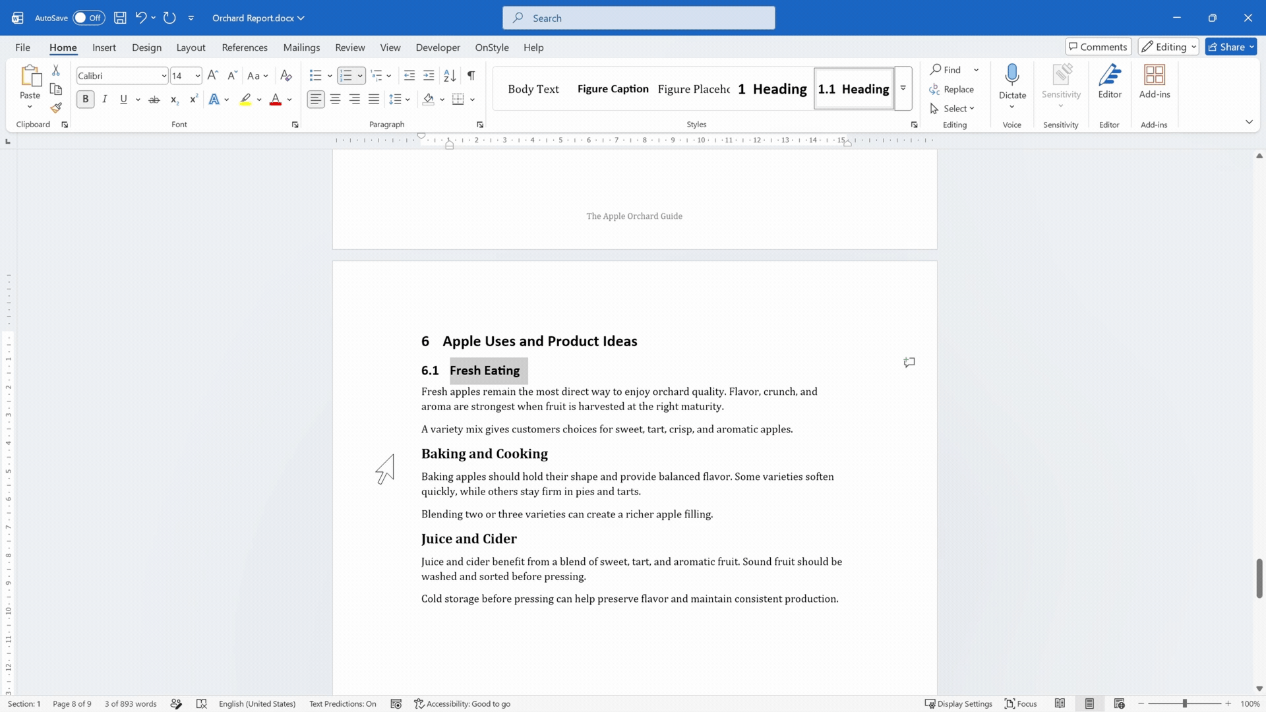Screen dimensions: 1266x712
Task: Sort the selected paragraphs
Action: 450,76
